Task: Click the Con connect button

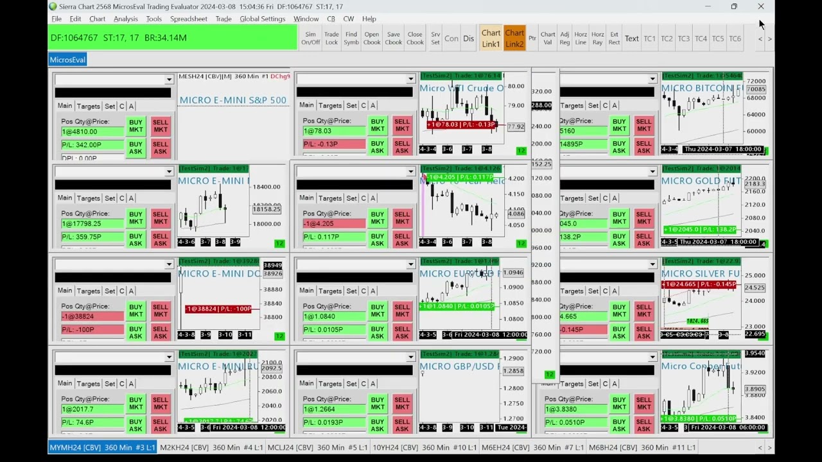Action: pos(451,38)
